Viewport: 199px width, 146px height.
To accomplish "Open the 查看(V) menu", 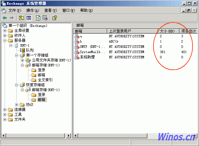I will (50, 10).
